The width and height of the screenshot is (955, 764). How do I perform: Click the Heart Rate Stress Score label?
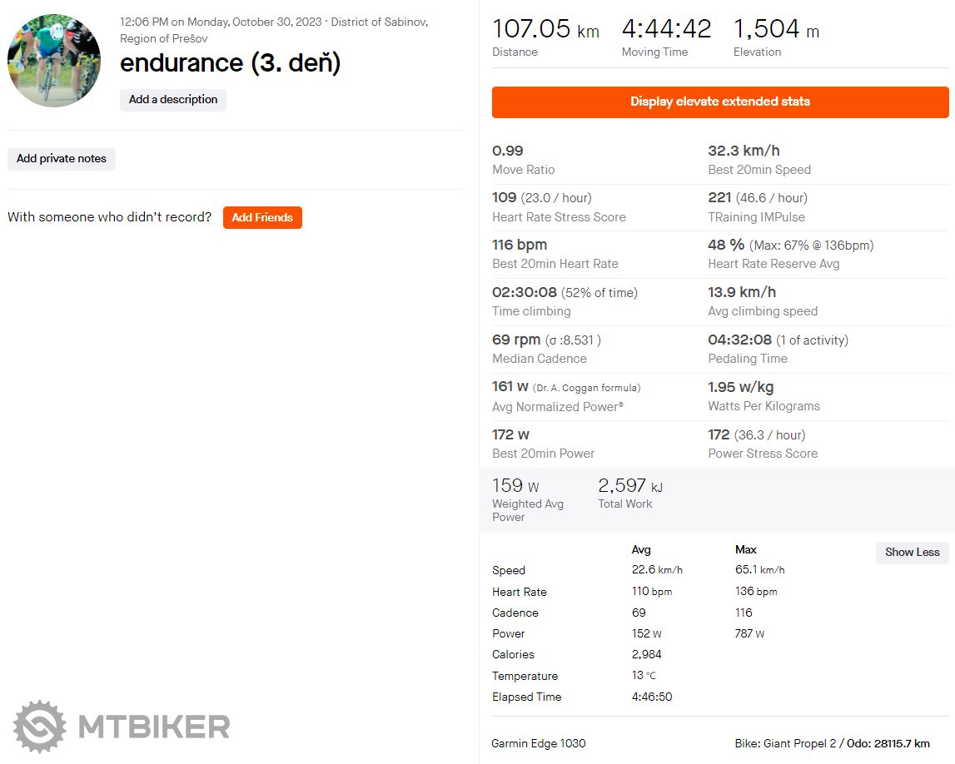pos(559,217)
